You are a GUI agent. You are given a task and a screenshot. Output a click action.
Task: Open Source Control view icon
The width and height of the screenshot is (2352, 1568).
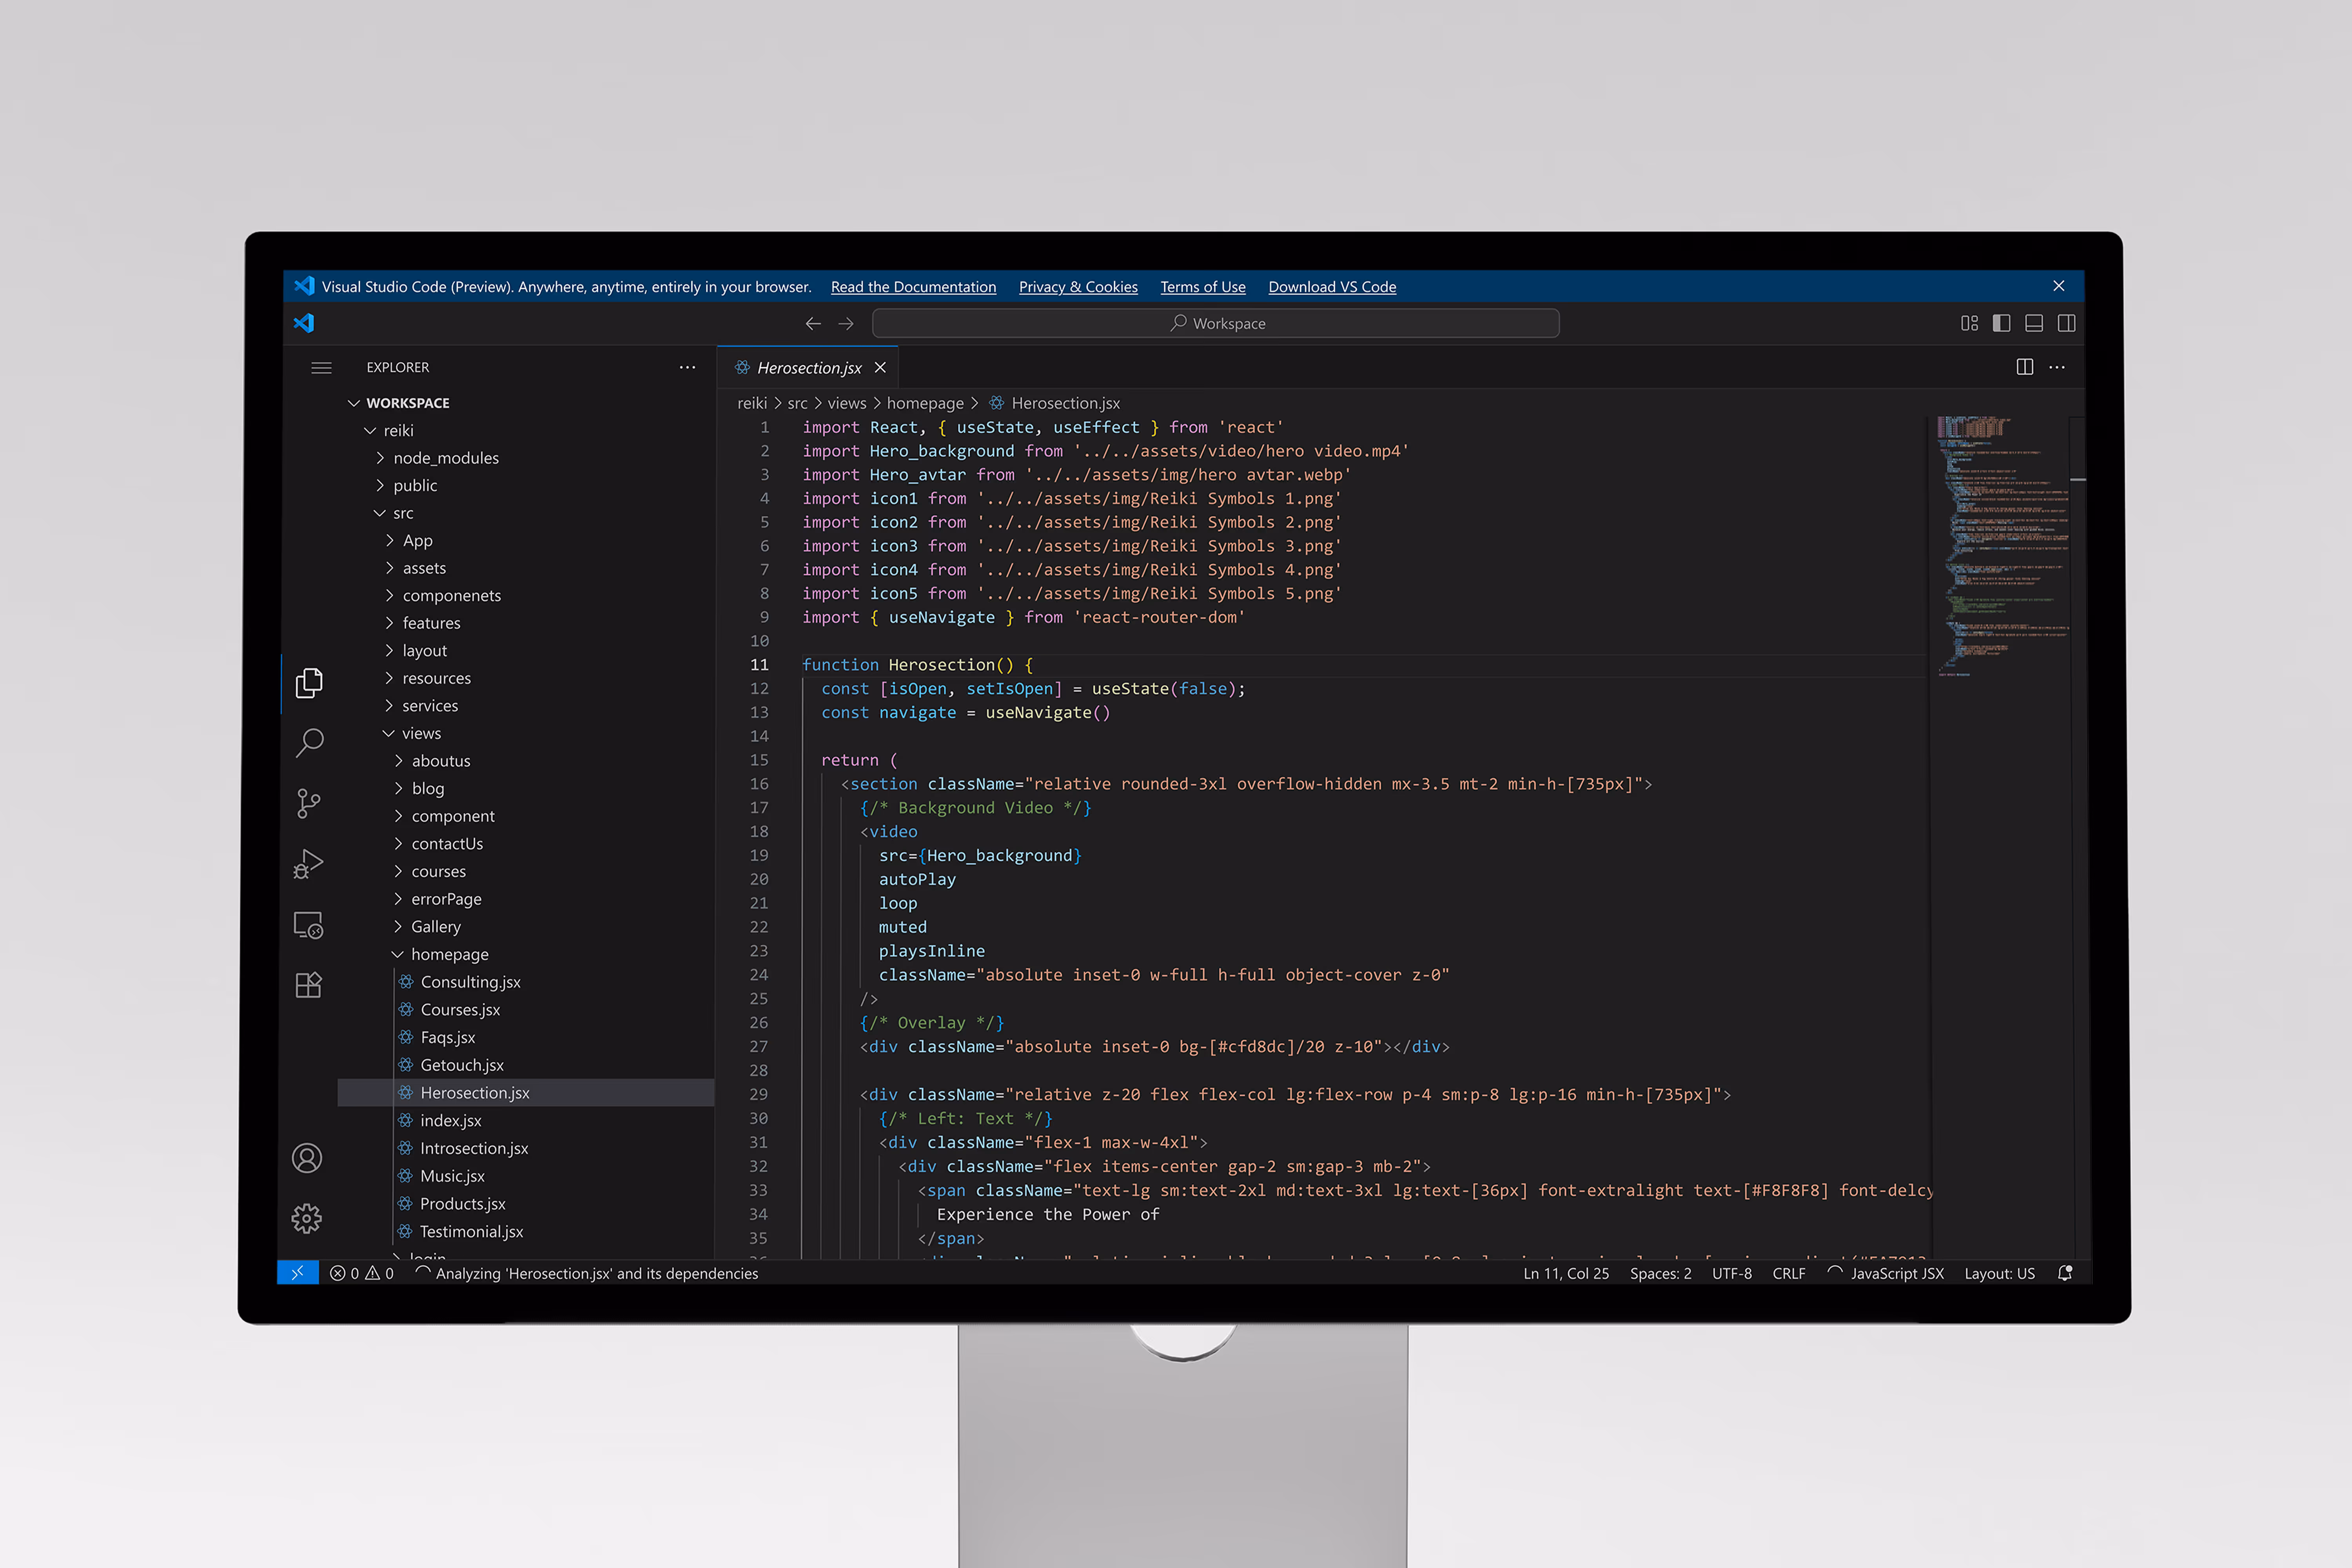pos(309,803)
